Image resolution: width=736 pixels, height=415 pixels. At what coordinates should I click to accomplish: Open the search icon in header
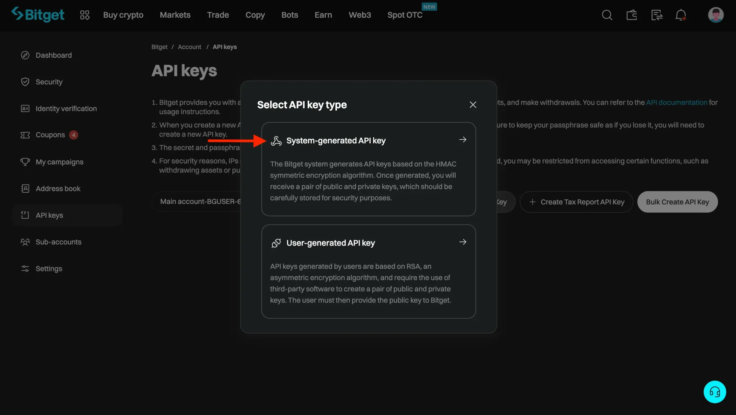coord(607,15)
